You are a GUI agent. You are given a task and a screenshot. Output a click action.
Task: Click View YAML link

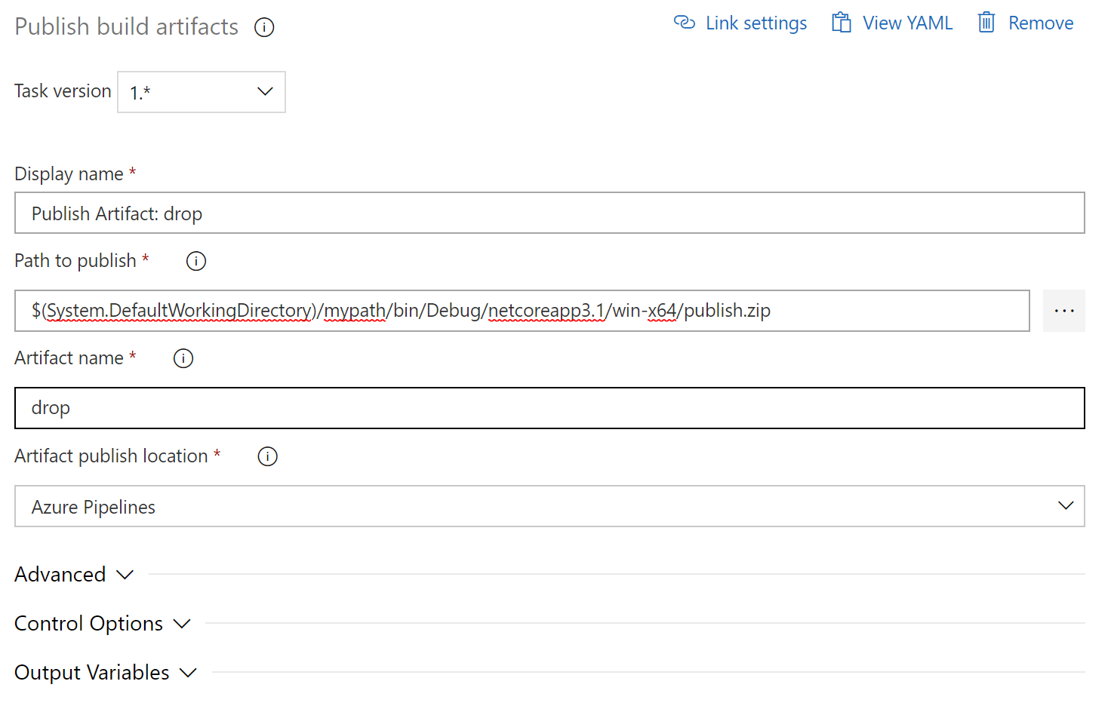tap(892, 23)
